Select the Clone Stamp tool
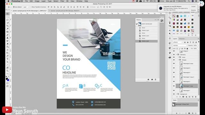The height and width of the screenshot is (115, 205). click(x=7, y=38)
